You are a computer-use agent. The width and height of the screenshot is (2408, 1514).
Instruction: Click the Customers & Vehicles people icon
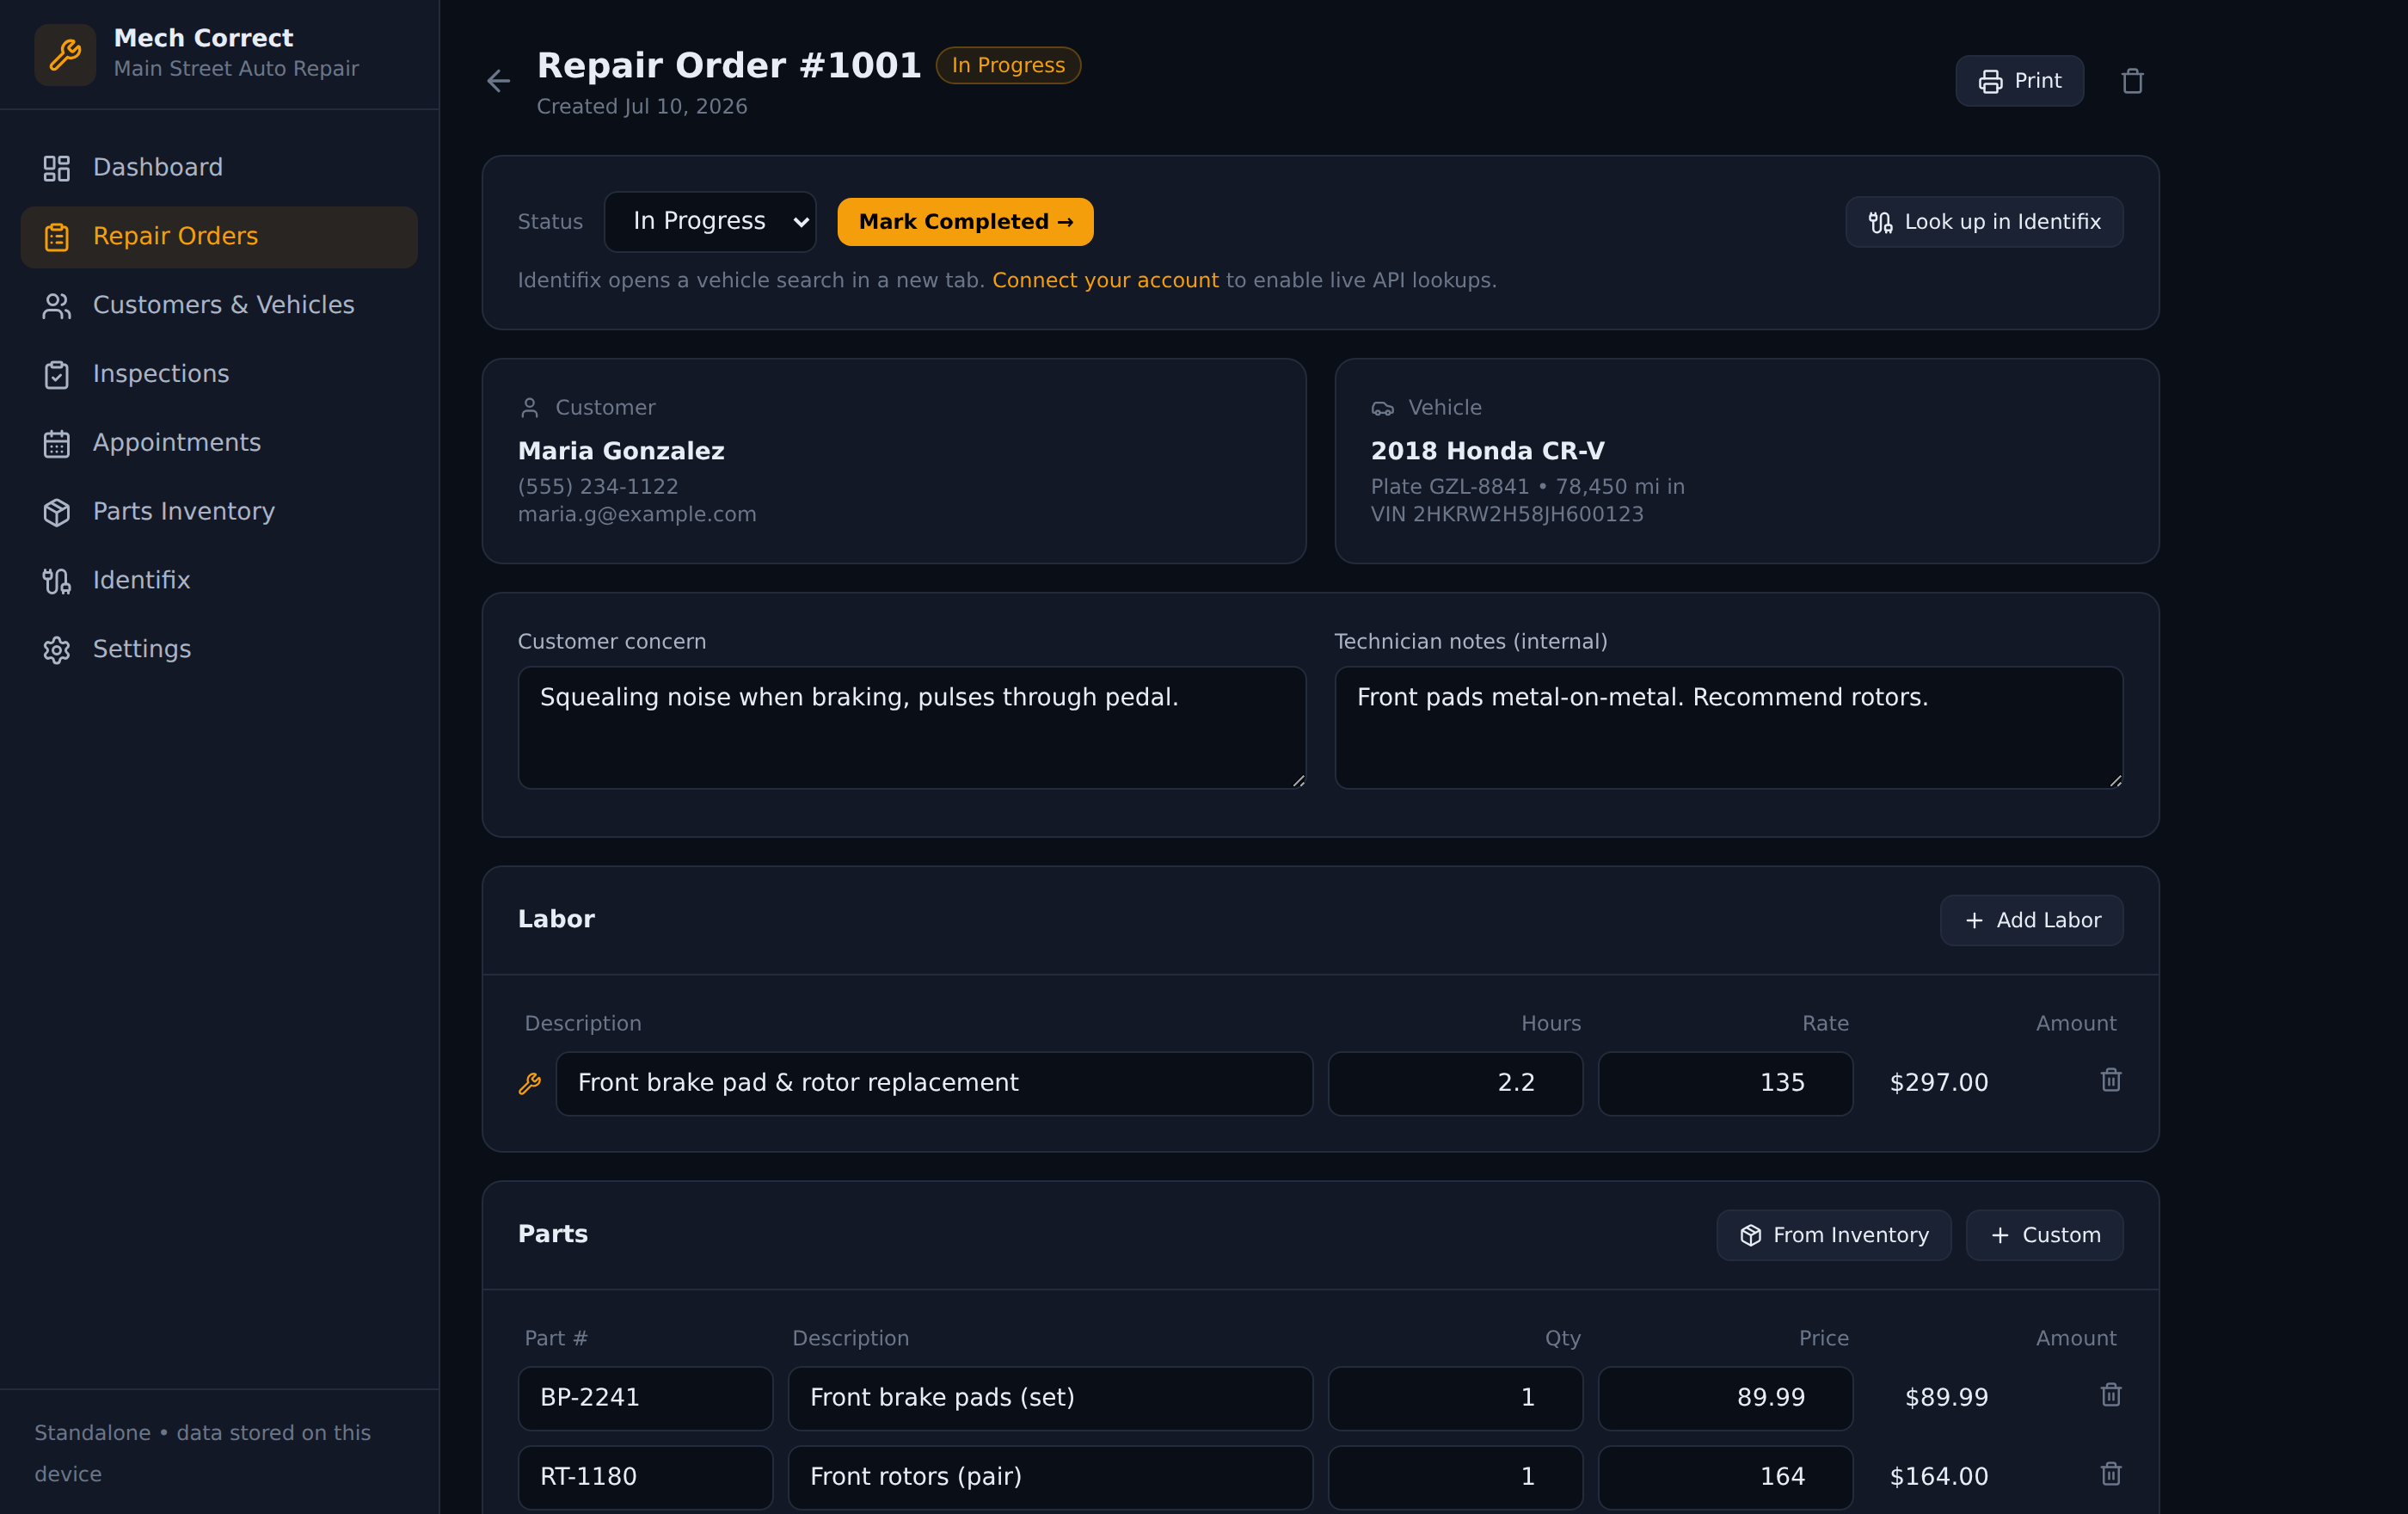click(57, 306)
